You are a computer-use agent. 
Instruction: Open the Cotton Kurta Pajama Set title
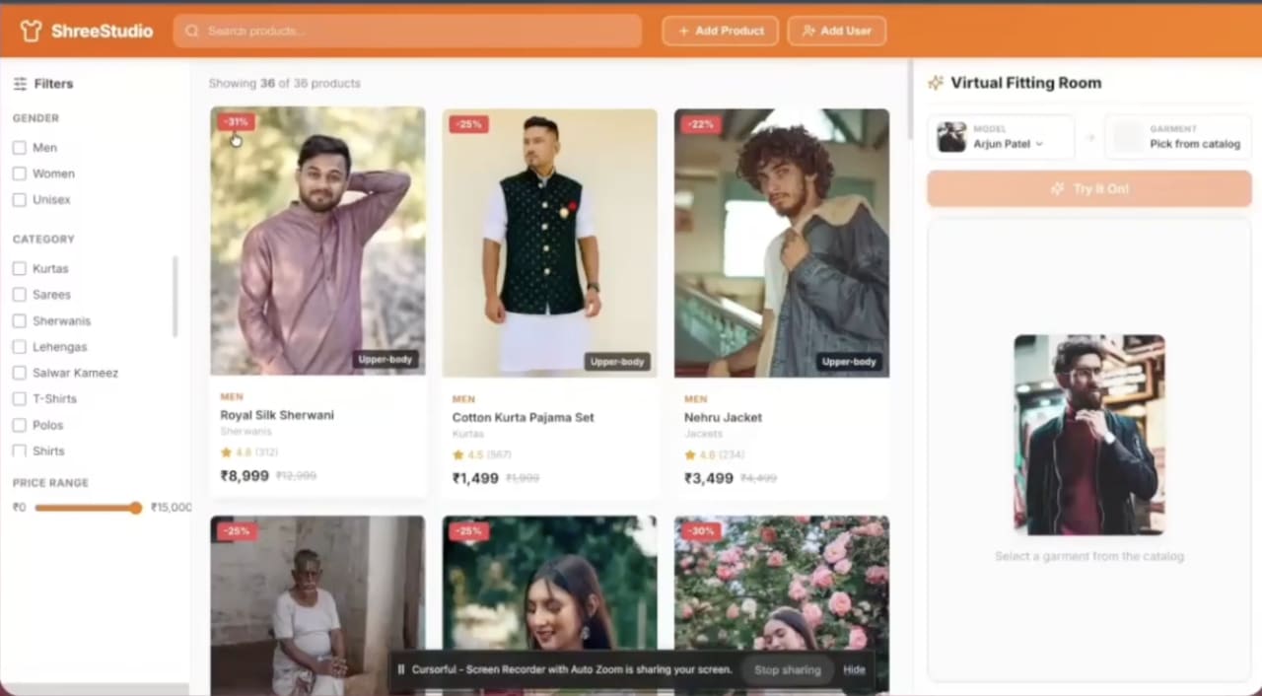[524, 417]
